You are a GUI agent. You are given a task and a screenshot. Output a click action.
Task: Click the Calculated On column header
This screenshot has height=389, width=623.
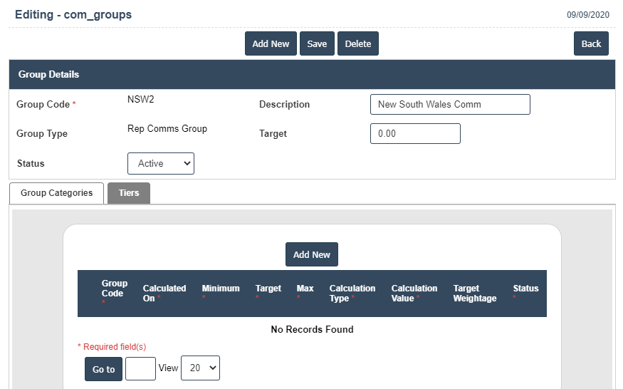click(x=164, y=294)
